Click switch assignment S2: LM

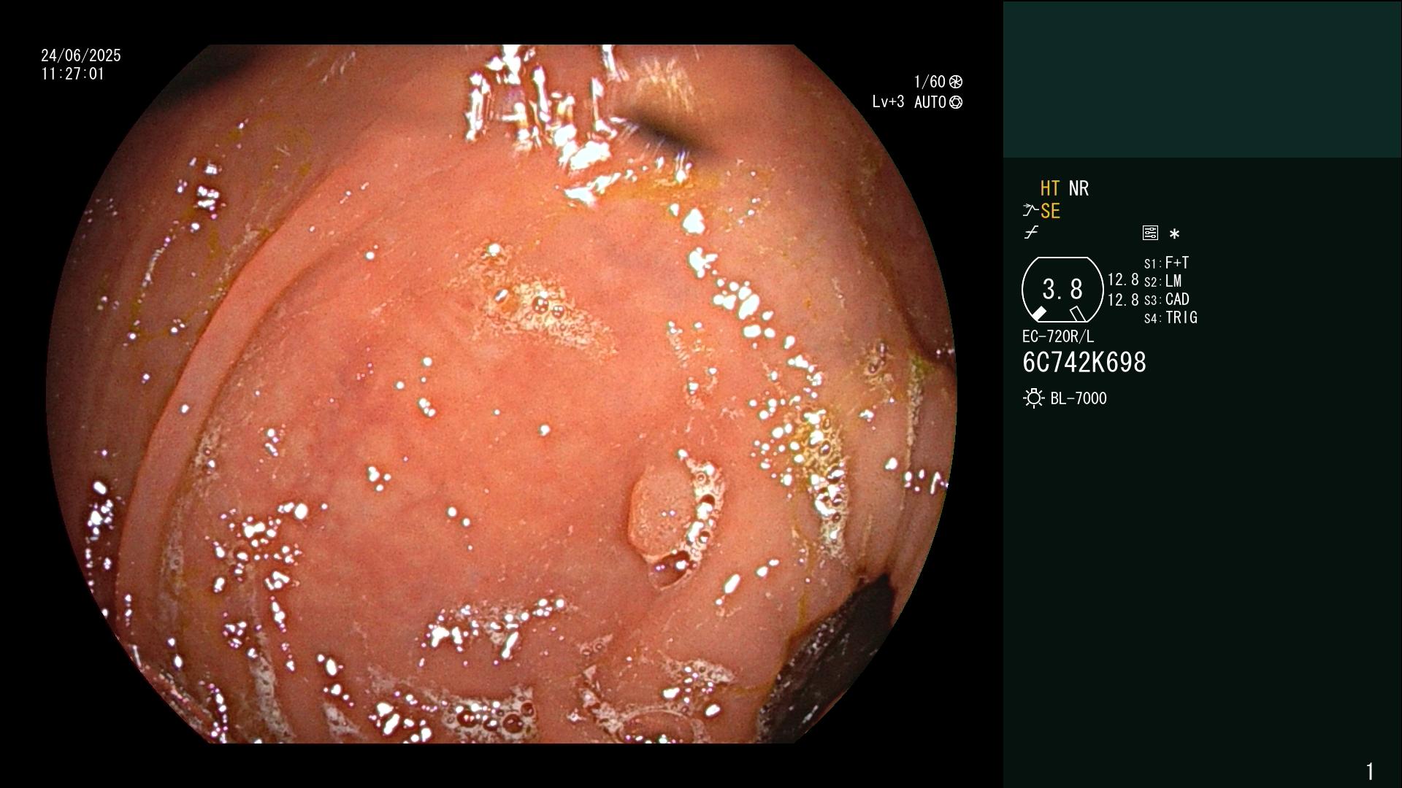pos(1162,281)
